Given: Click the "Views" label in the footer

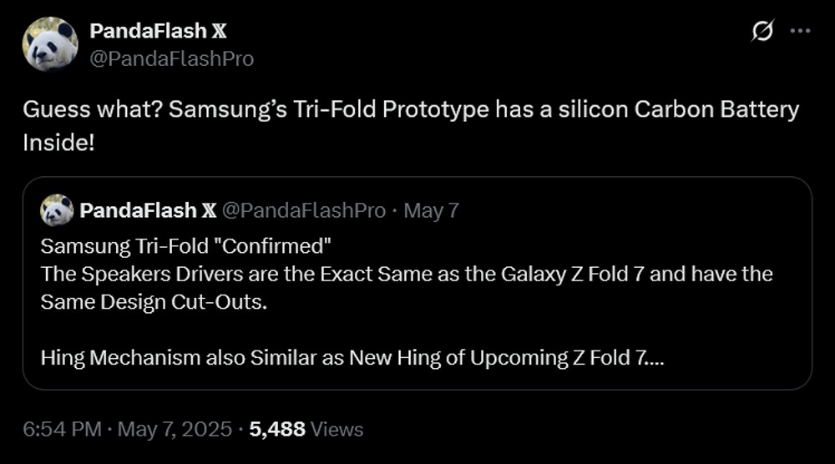Looking at the screenshot, I should click(x=337, y=430).
